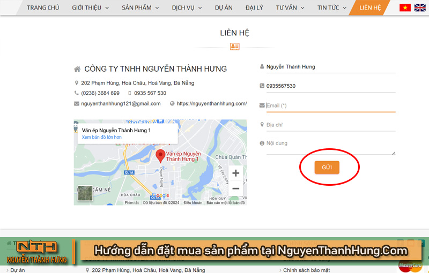429x273 pixels.
Task: Focus the Email (*) input field
Action: click(331, 105)
